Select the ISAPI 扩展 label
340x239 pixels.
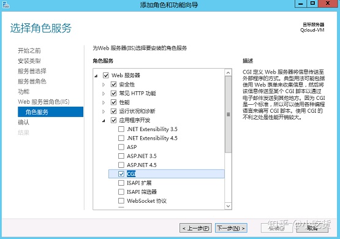(139, 183)
